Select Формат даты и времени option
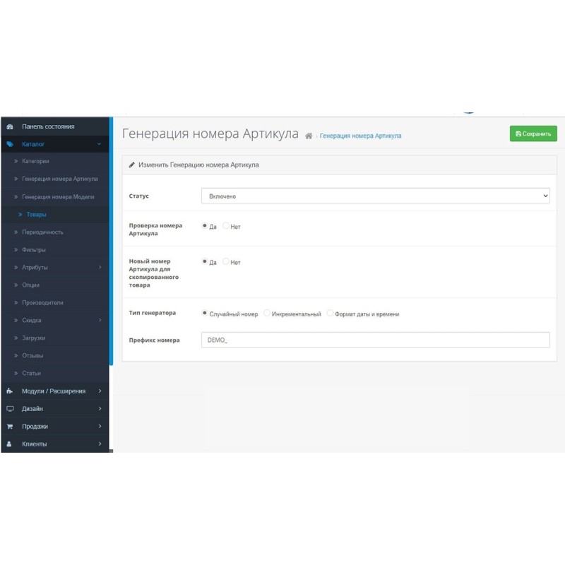 point(330,313)
